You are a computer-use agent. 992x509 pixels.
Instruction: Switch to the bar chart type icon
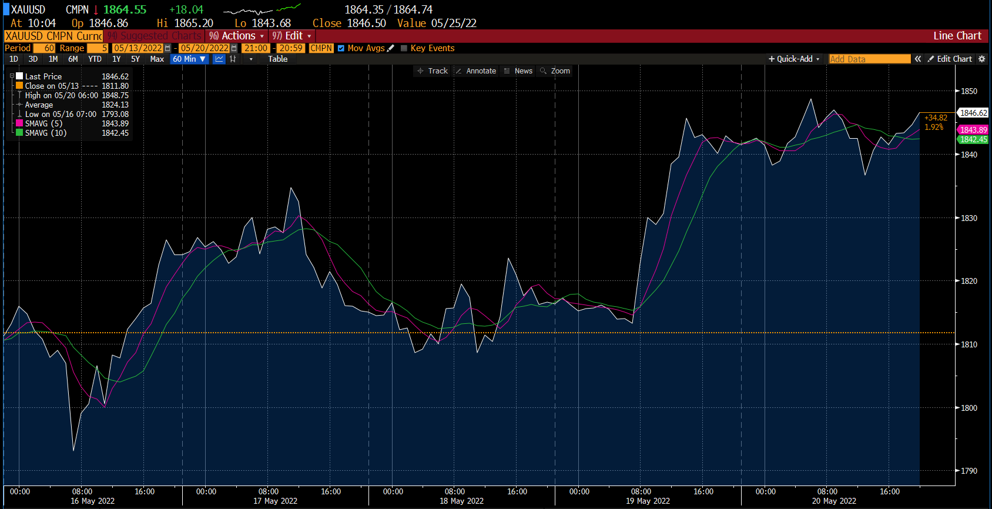233,59
